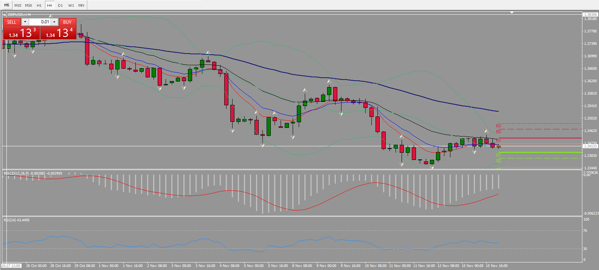Click the RSI(14) 43.4495 label

(x=17, y=220)
